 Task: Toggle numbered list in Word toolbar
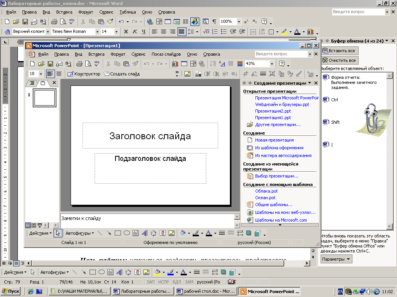click(215, 32)
